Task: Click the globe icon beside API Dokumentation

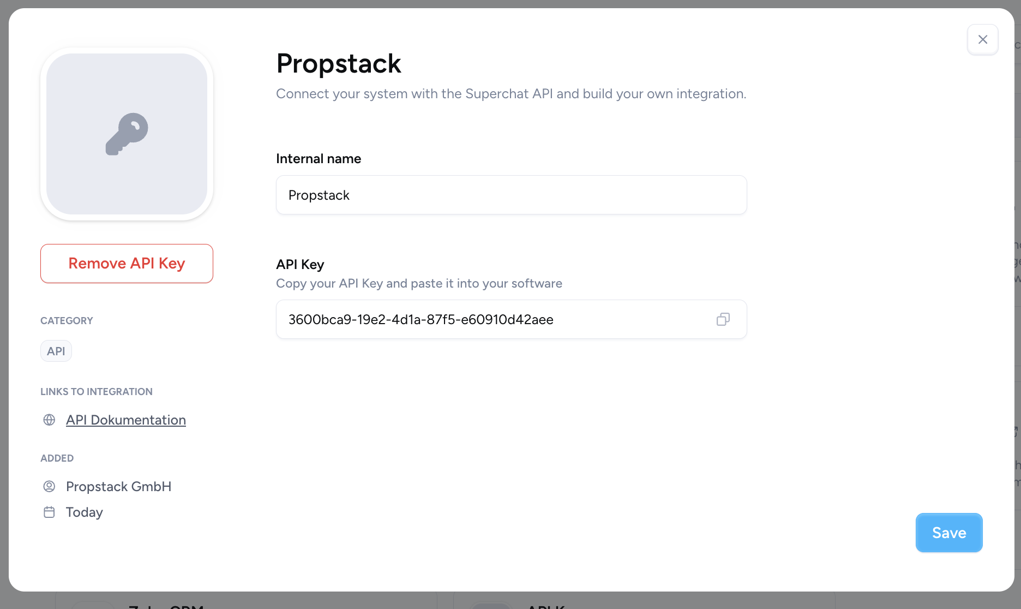Action: click(x=49, y=420)
